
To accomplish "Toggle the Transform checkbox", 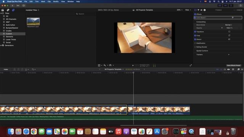I will pos(195,32).
